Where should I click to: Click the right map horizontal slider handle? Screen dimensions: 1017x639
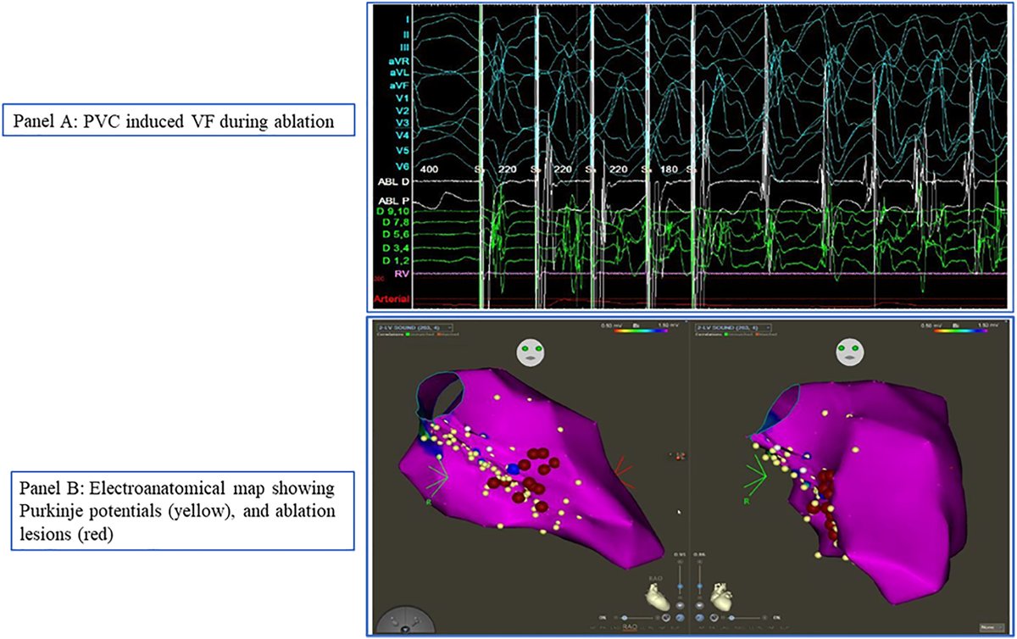(731, 618)
